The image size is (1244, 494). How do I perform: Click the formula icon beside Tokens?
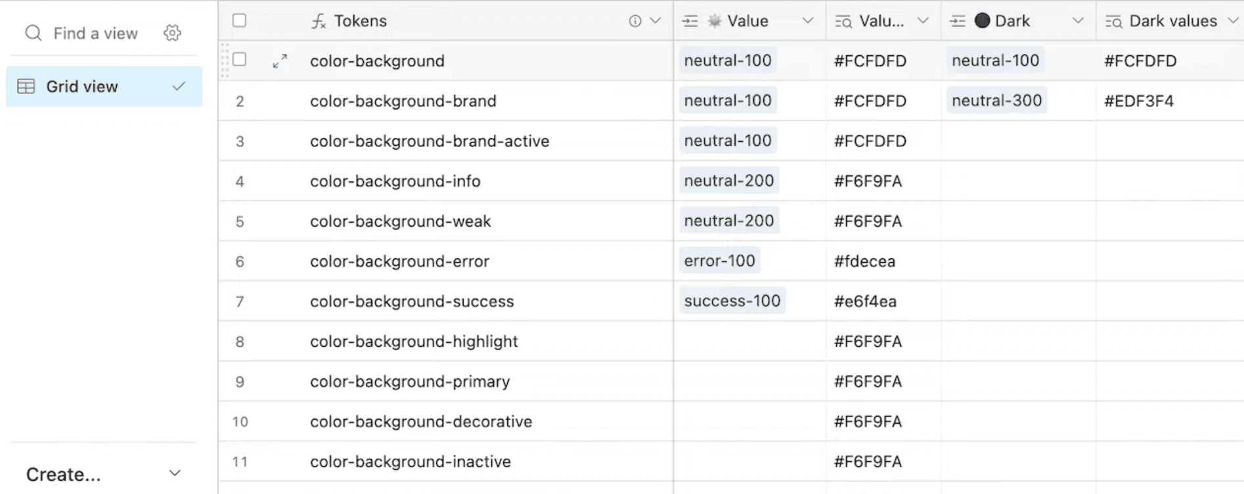click(x=319, y=21)
